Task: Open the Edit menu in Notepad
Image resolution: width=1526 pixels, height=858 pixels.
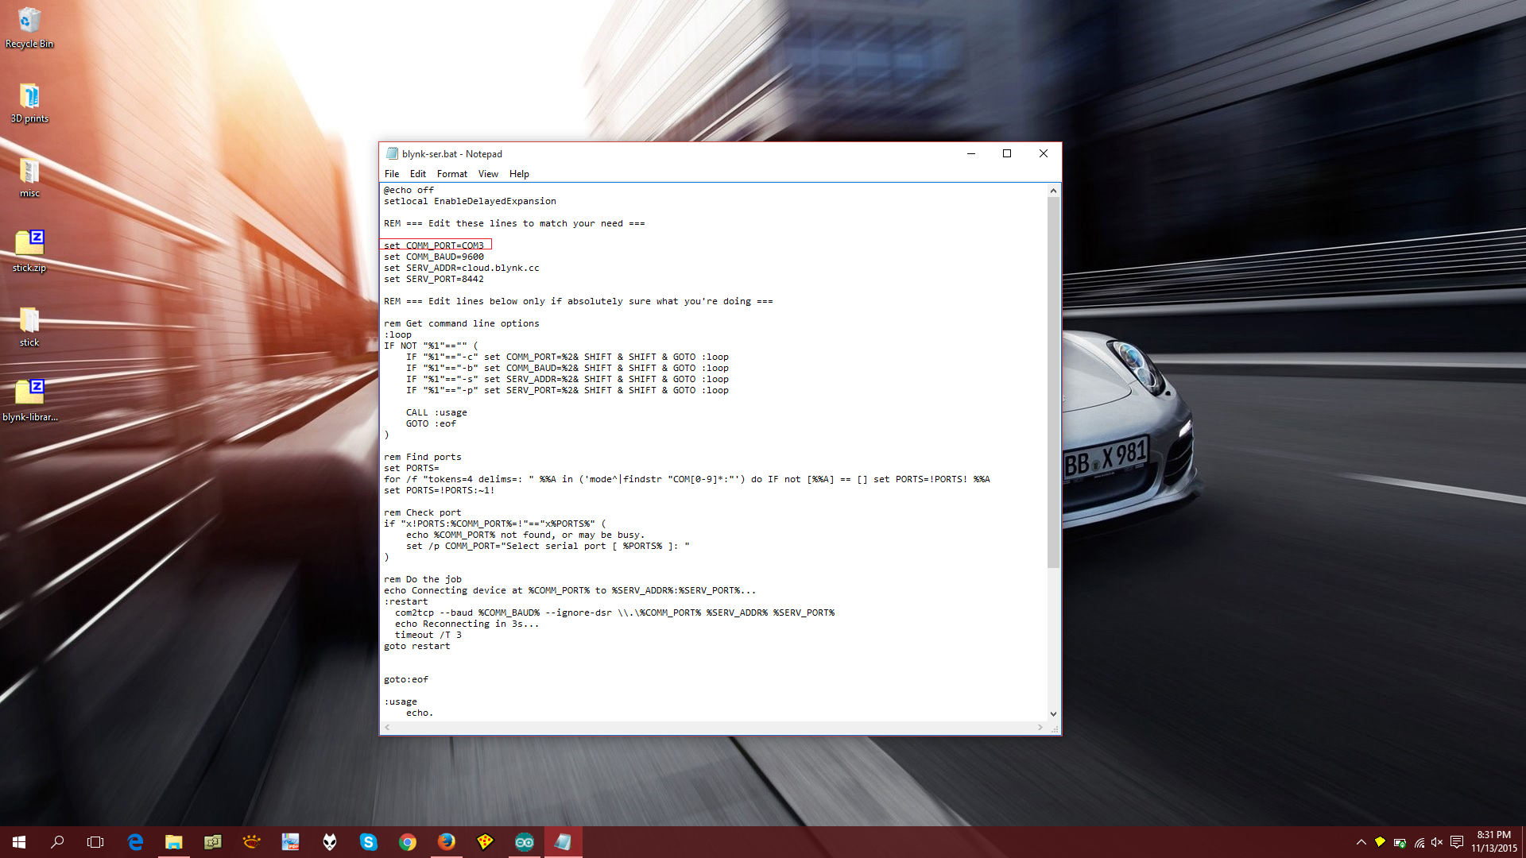Action: (x=418, y=174)
